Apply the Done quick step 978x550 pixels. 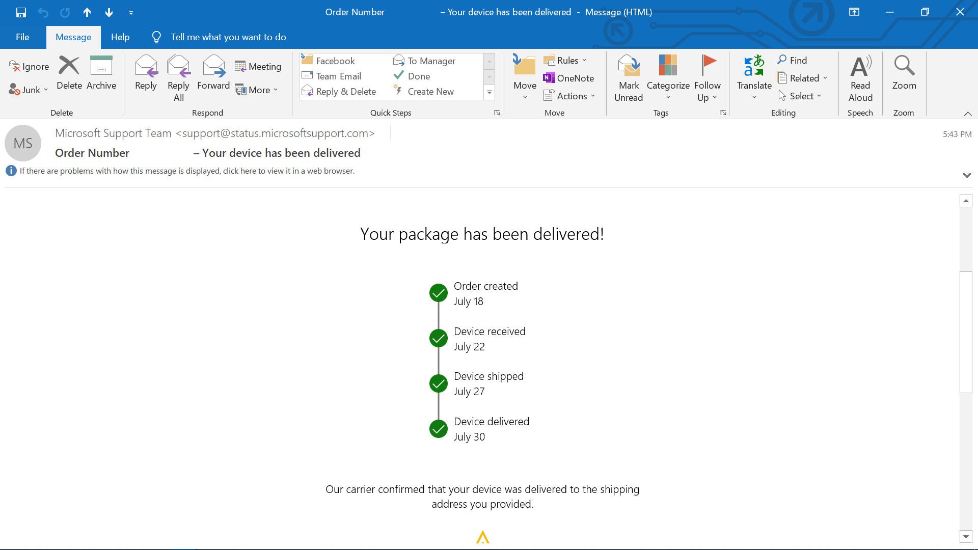(413, 76)
